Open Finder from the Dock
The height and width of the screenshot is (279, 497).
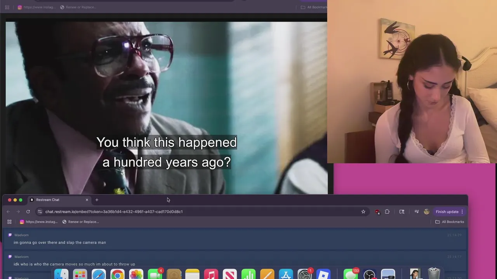click(x=61, y=274)
